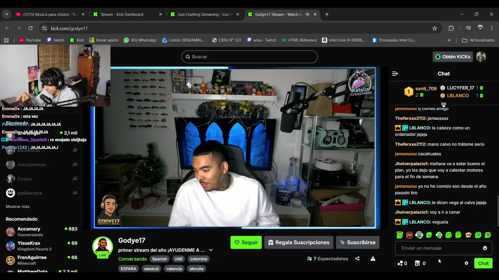
Task: Open YisusKrax recommended channel
Action: coord(41,246)
